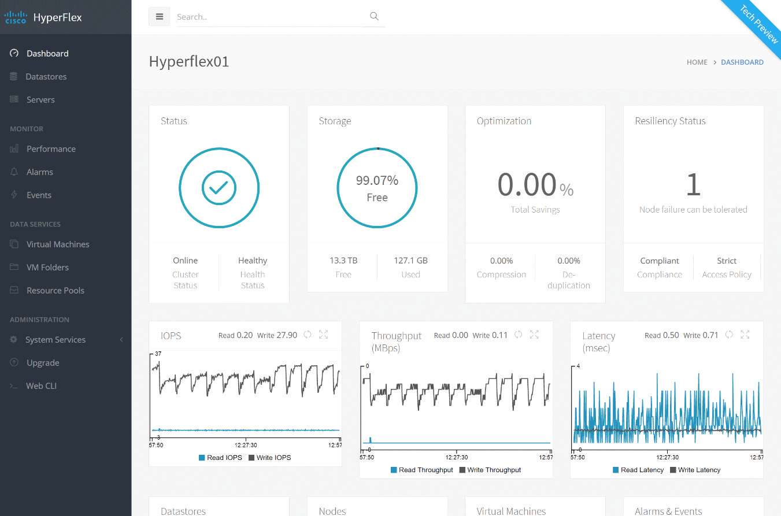Click the Alarms & Events card heading

coord(668,511)
